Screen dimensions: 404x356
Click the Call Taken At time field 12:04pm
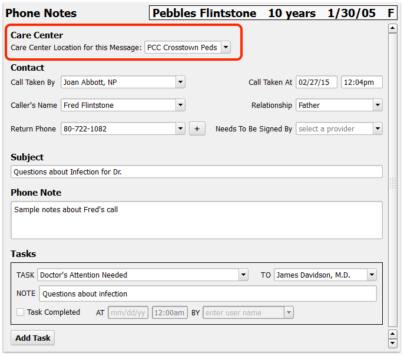point(362,83)
